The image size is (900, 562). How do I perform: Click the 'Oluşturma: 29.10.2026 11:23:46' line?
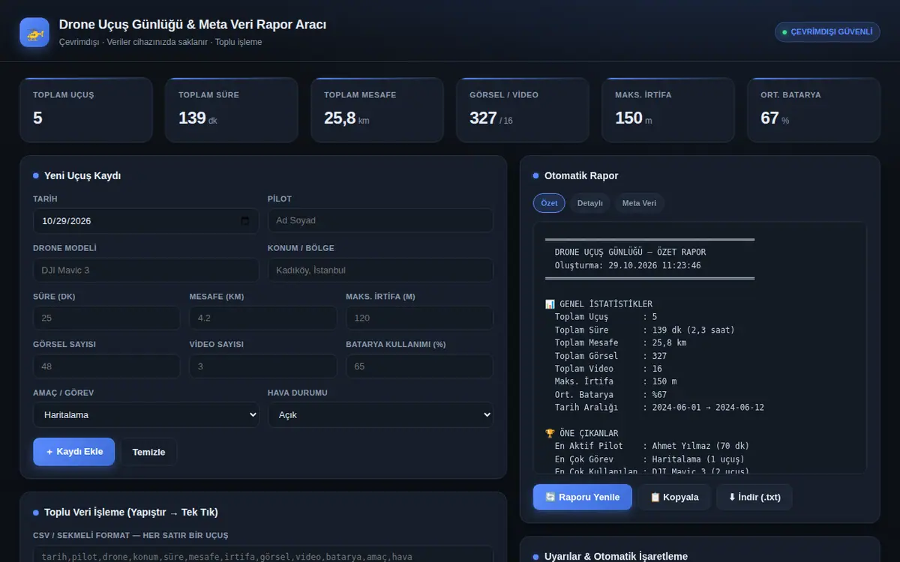point(628,265)
